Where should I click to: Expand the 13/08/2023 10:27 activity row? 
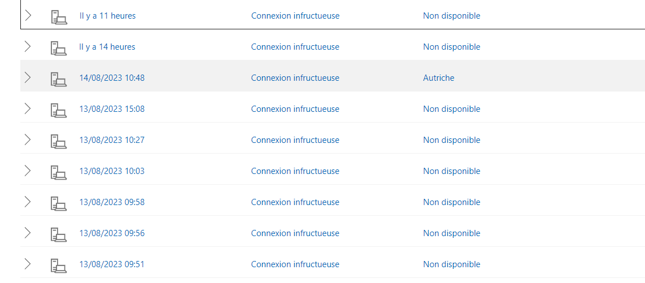[x=28, y=140]
